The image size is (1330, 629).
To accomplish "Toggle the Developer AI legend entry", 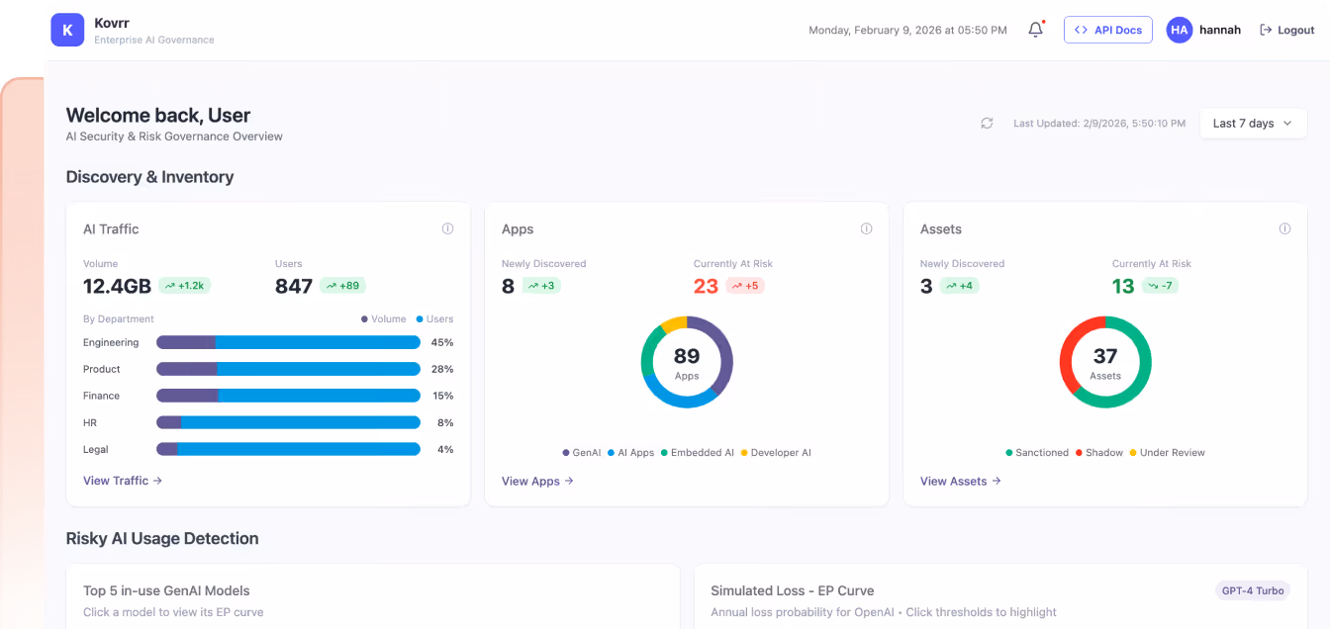I will pos(776,452).
